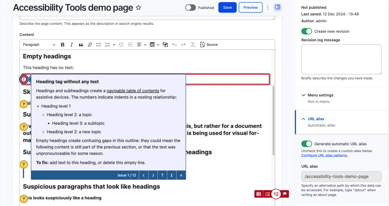389x206 pixels.
Task: Click the text-cursor edit icon in the tooltip
Action: point(171,175)
